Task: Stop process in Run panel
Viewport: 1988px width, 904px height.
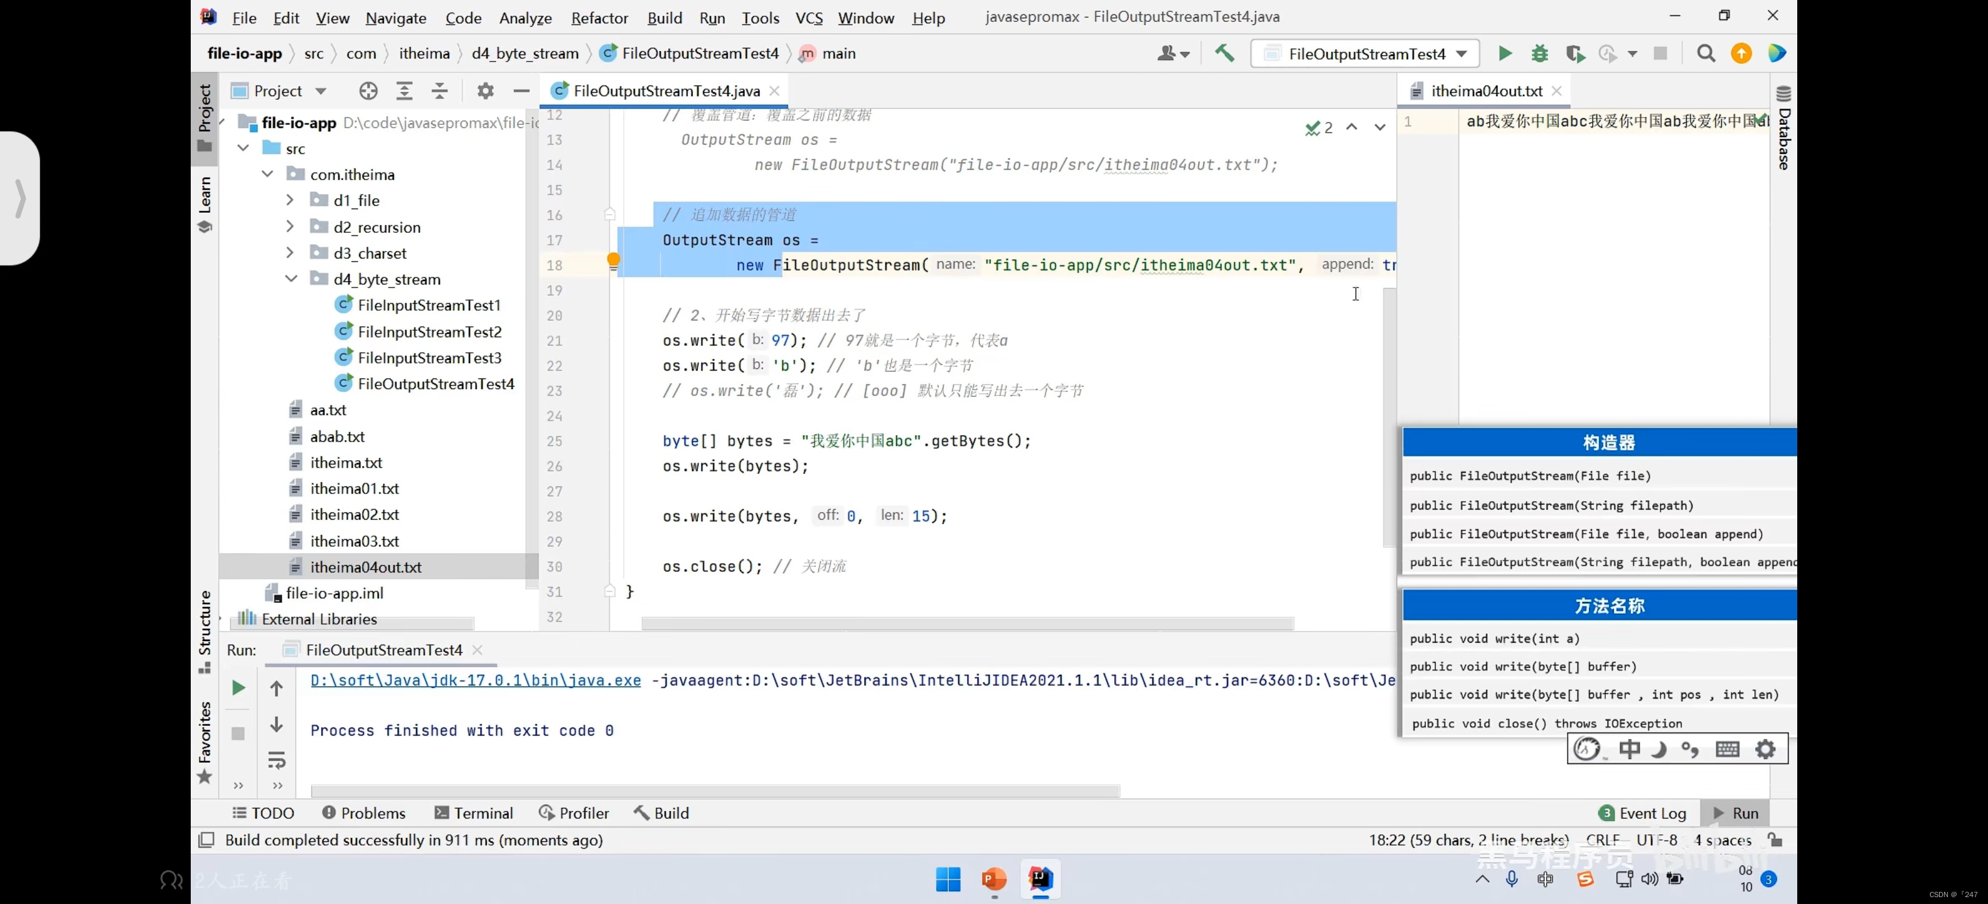Action: [238, 733]
